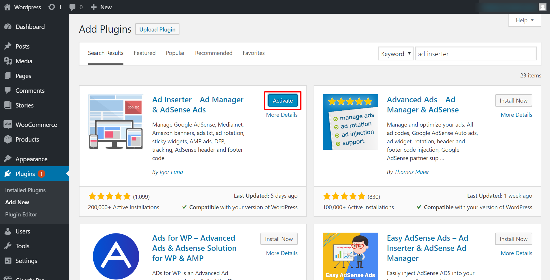
Task: Click the Appearance paintbrush icon
Action: 8,159
